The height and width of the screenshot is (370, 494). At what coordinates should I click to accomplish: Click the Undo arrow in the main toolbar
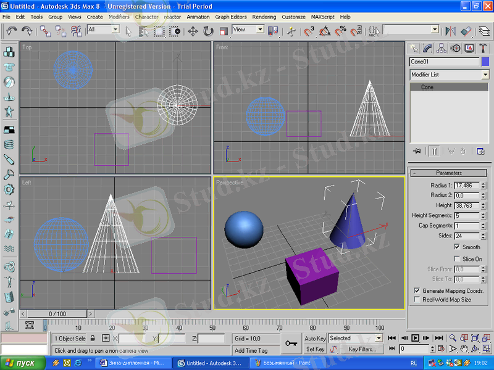pyautogui.click(x=12, y=30)
